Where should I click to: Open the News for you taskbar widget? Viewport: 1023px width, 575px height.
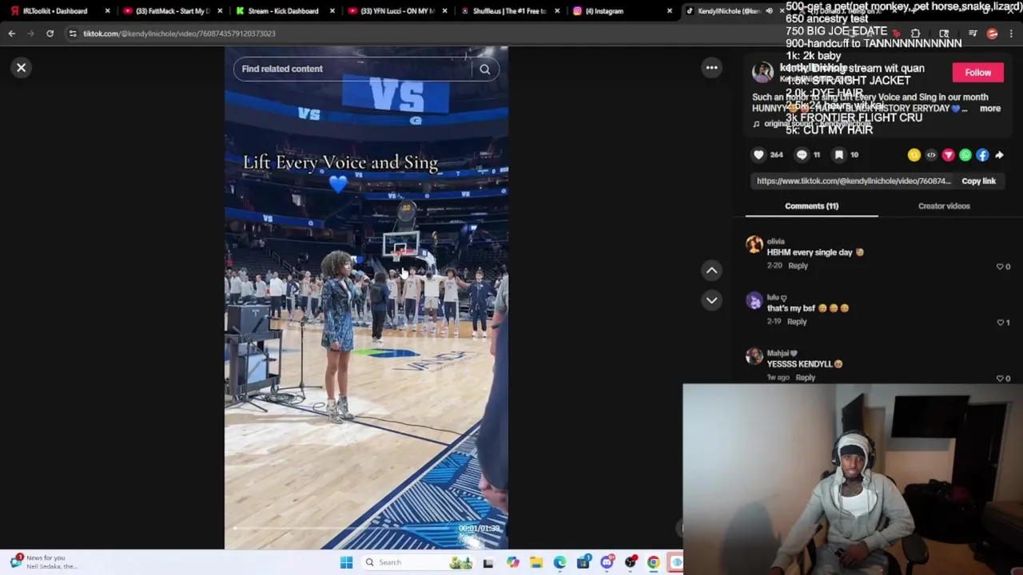pos(46,561)
